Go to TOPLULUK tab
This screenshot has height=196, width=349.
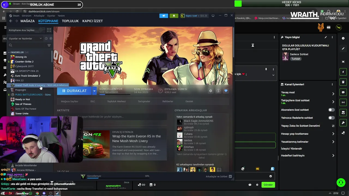[70, 21]
